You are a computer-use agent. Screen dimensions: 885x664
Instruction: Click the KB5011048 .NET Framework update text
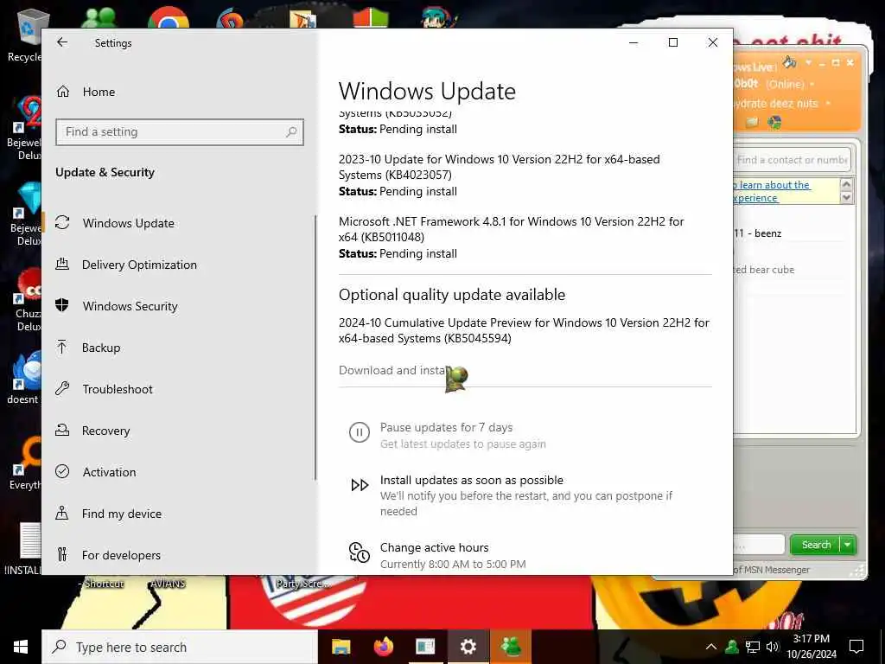click(x=511, y=229)
